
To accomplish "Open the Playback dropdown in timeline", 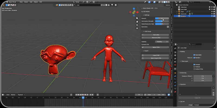I will (21, 95).
